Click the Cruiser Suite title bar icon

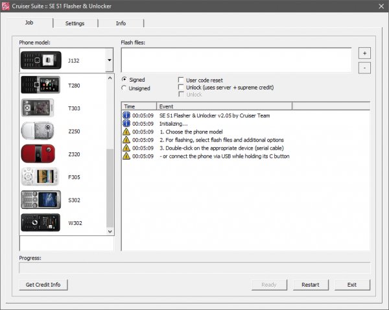5,6
